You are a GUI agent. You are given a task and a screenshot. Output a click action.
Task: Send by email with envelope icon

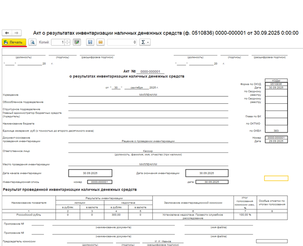click(x=101, y=42)
